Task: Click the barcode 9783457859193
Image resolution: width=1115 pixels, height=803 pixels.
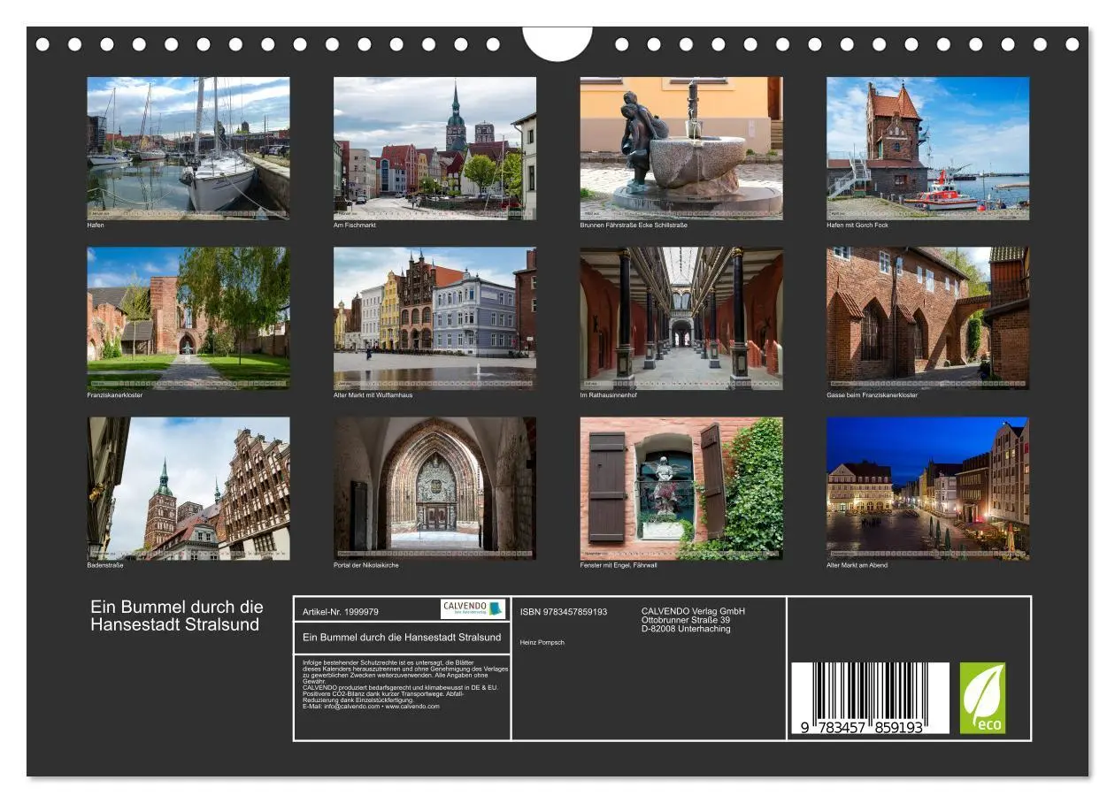Action: (x=869, y=699)
